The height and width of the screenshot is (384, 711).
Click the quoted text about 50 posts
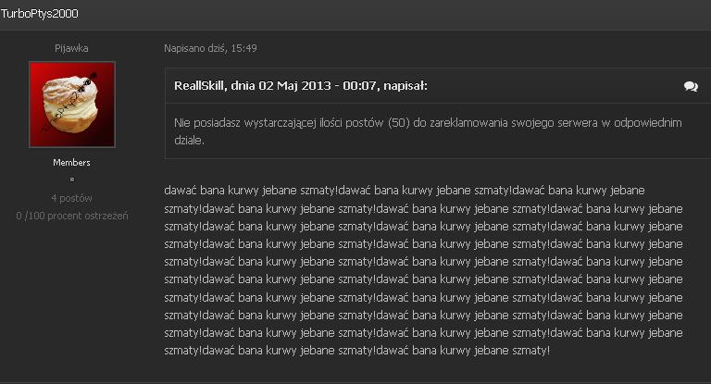point(428,131)
